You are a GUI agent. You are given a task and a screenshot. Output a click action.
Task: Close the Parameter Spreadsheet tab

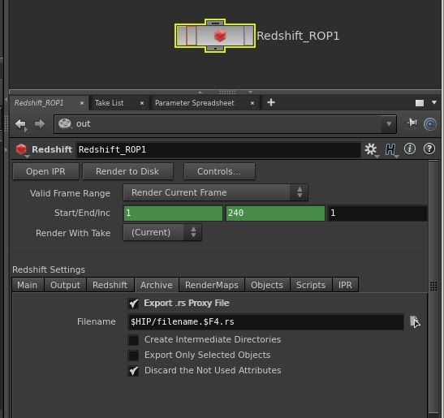[x=252, y=103]
